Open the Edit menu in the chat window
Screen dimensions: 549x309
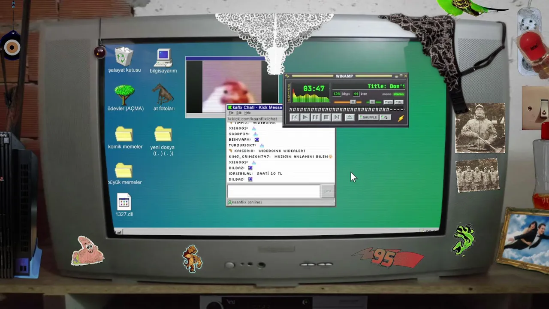pyautogui.click(x=239, y=113)
